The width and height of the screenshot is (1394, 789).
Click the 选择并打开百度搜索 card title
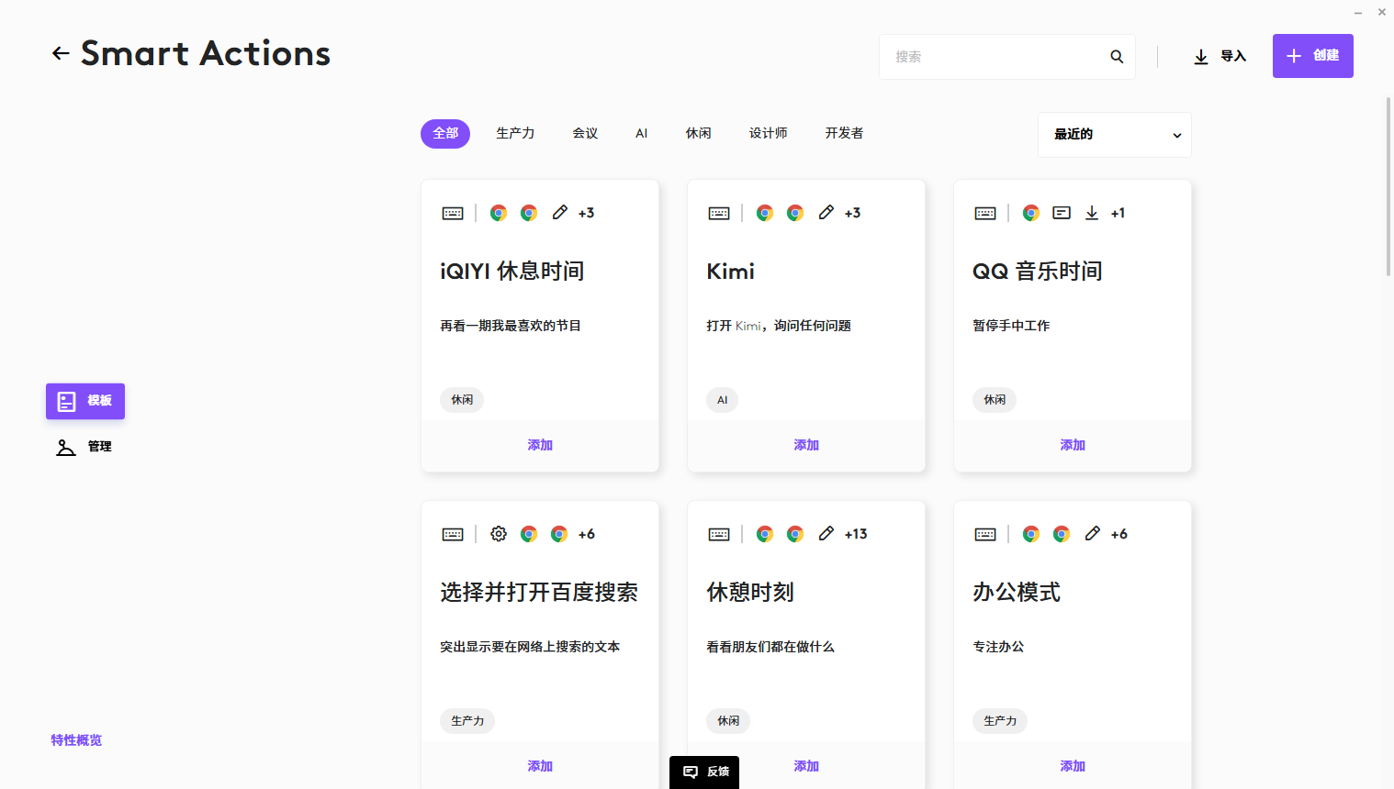[539, 593]
